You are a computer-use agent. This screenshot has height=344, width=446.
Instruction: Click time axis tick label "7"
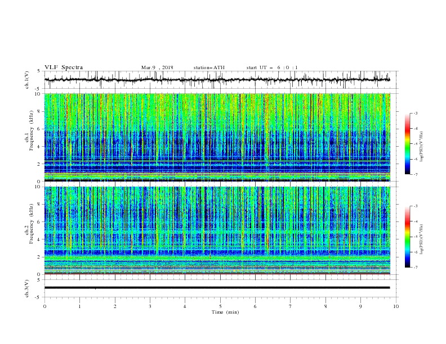(291, 306)
